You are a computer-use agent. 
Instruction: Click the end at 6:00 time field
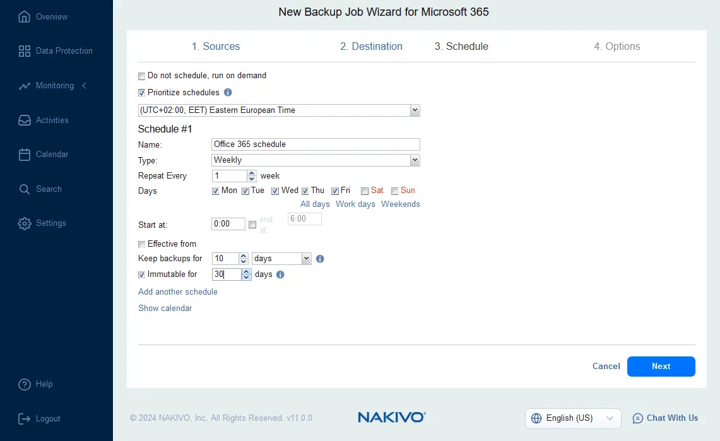click(304, 220)
